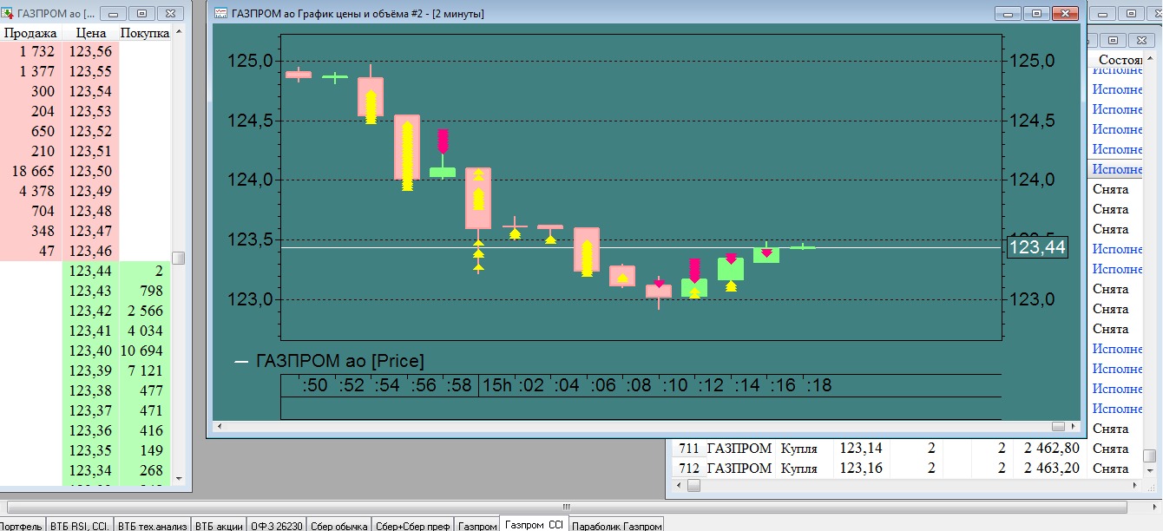
Task: Click the 123,44 current price label on chart
Action: point(1036,248)
